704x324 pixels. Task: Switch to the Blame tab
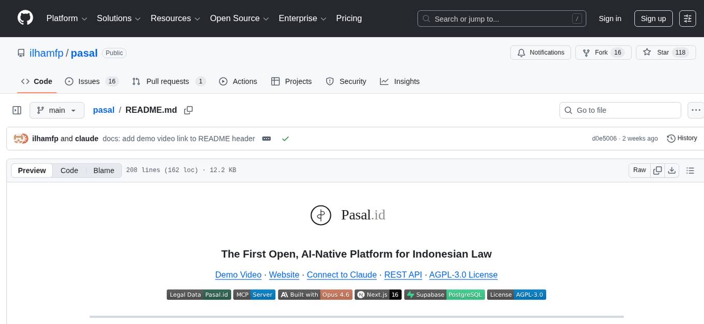pos(104,170)
